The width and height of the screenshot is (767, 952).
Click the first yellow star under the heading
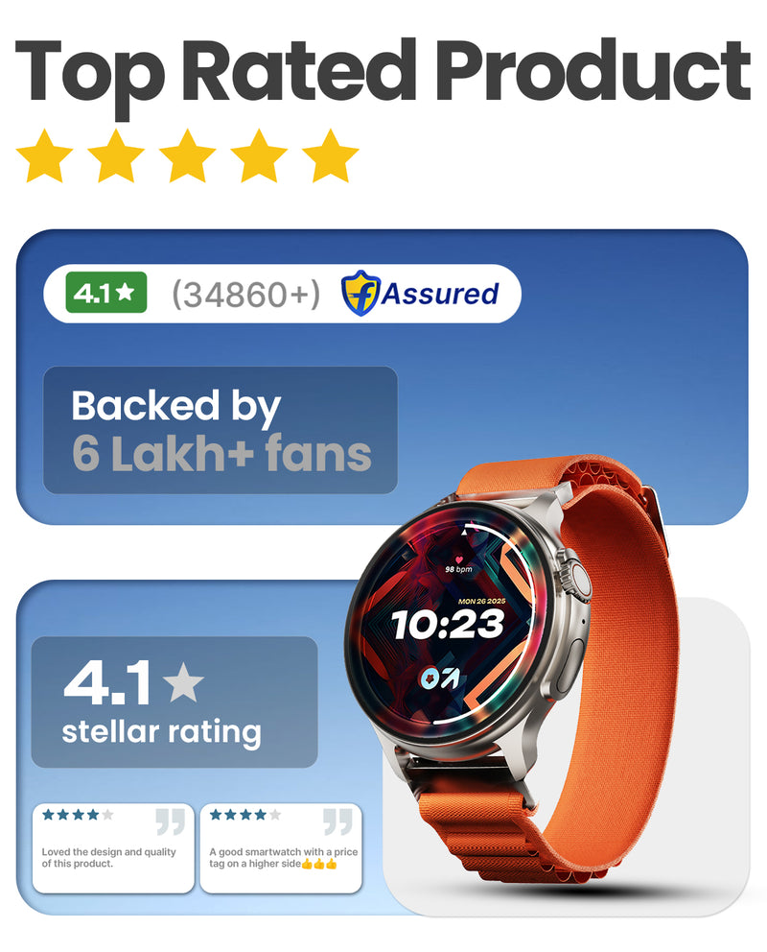click(45, 155)
